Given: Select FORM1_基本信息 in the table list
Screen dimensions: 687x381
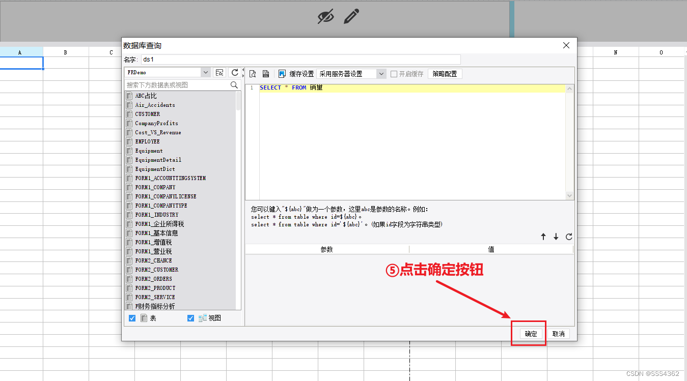Looking at the screenshot, I should pos(156,233).
